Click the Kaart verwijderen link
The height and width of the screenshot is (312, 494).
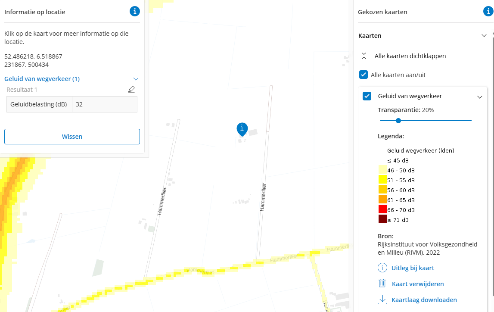tap(418, 284)
